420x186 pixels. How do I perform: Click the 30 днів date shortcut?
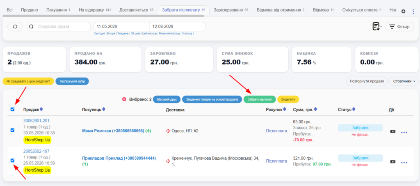[135, 34]
